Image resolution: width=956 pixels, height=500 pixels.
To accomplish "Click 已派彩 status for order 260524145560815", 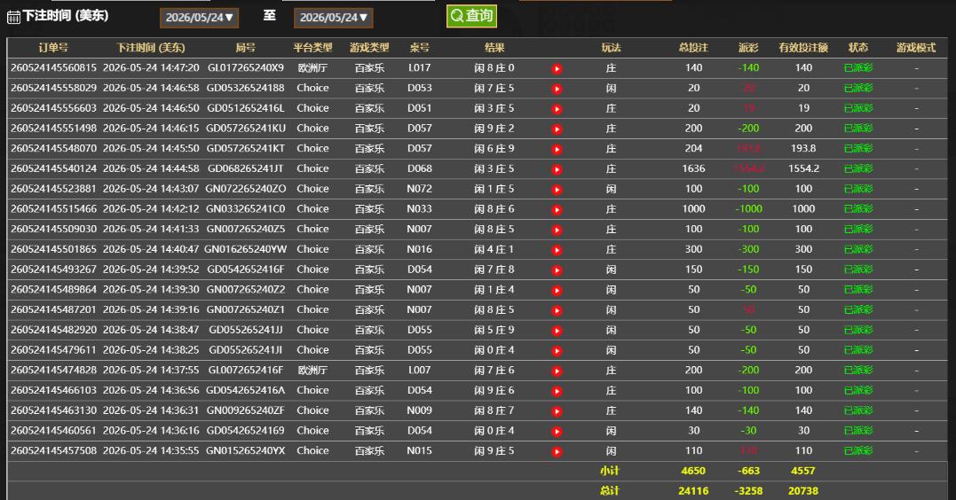I will (x=857, y=67).
